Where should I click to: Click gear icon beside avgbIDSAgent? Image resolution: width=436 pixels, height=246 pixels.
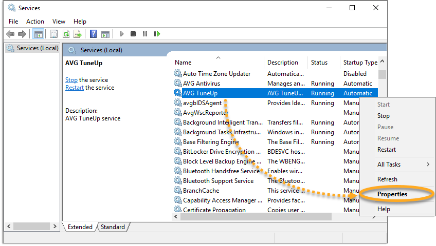[178, 103]
